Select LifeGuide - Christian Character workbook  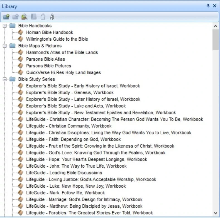click(x=114, y=119)
